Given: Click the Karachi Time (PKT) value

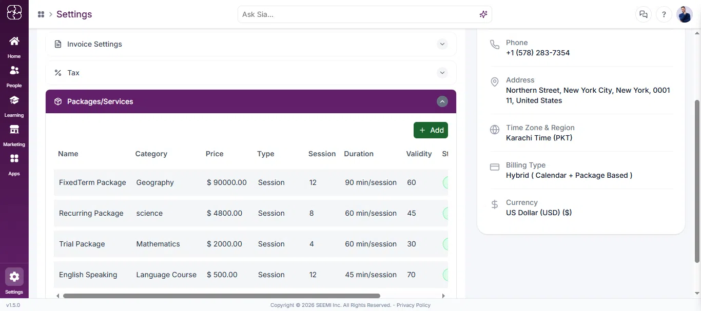Looking at the screenshot, I should (x=539, y=138).
